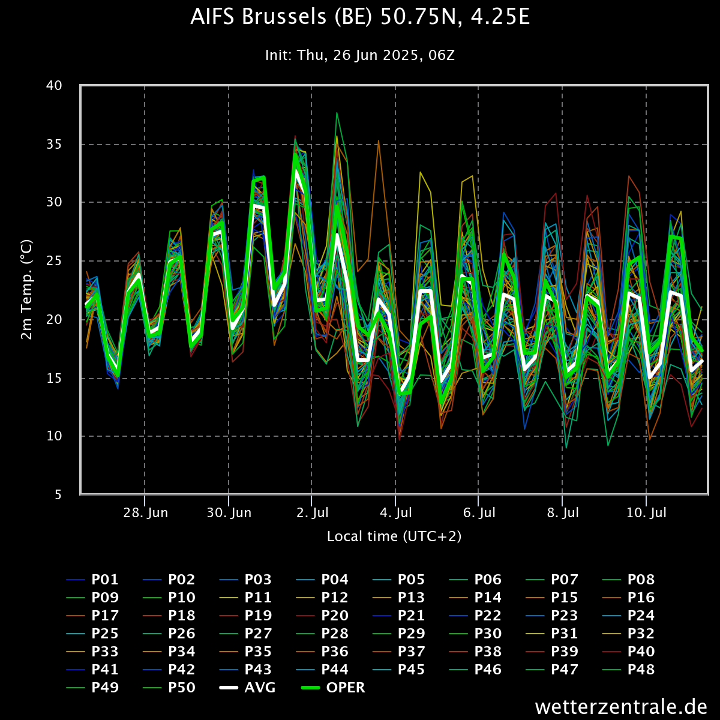Click the P17 legend label
This screenshot has width=720, height=720.
(x=92, y=616)
